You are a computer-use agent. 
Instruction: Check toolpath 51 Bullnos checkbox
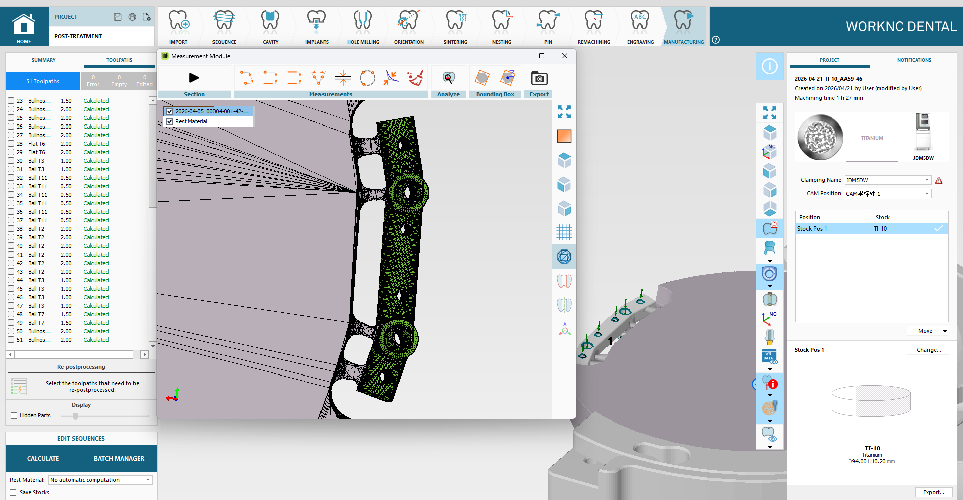pyautogui.click(x=11, y=340)
